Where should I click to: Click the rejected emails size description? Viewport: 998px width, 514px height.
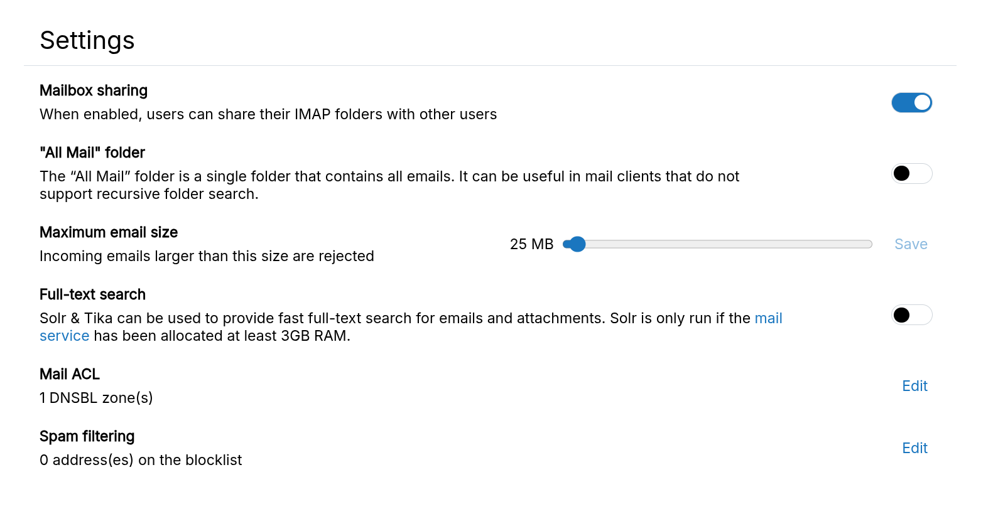207,255
